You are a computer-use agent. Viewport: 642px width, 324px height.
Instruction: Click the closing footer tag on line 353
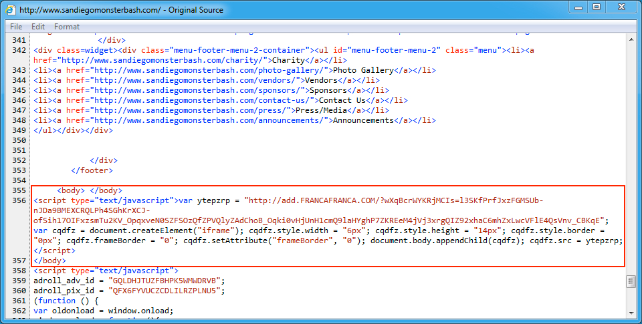click(92, 170)
